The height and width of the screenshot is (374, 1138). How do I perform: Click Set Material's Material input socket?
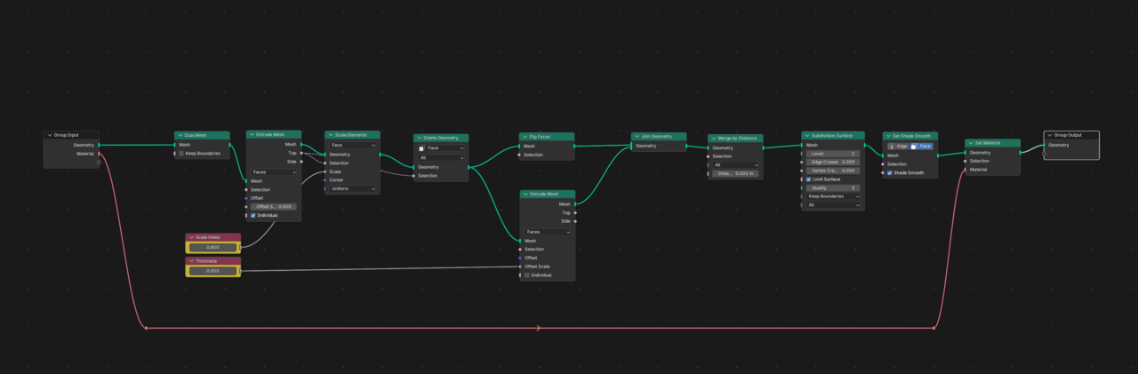coord(966,170)
